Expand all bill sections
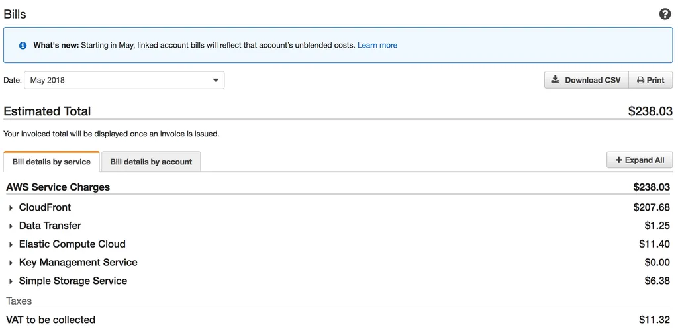Viewport: 678px width, 331px height. [640, 160]
